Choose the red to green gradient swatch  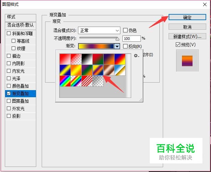[98, 59]
